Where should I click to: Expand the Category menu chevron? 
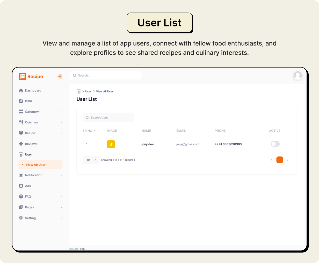(61, 112)
